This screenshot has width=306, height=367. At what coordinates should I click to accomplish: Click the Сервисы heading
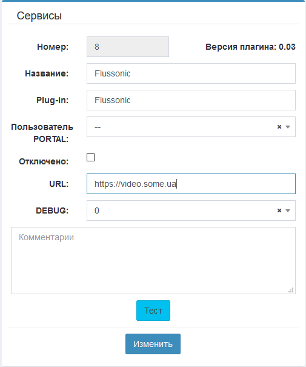[x=39, y=16]
